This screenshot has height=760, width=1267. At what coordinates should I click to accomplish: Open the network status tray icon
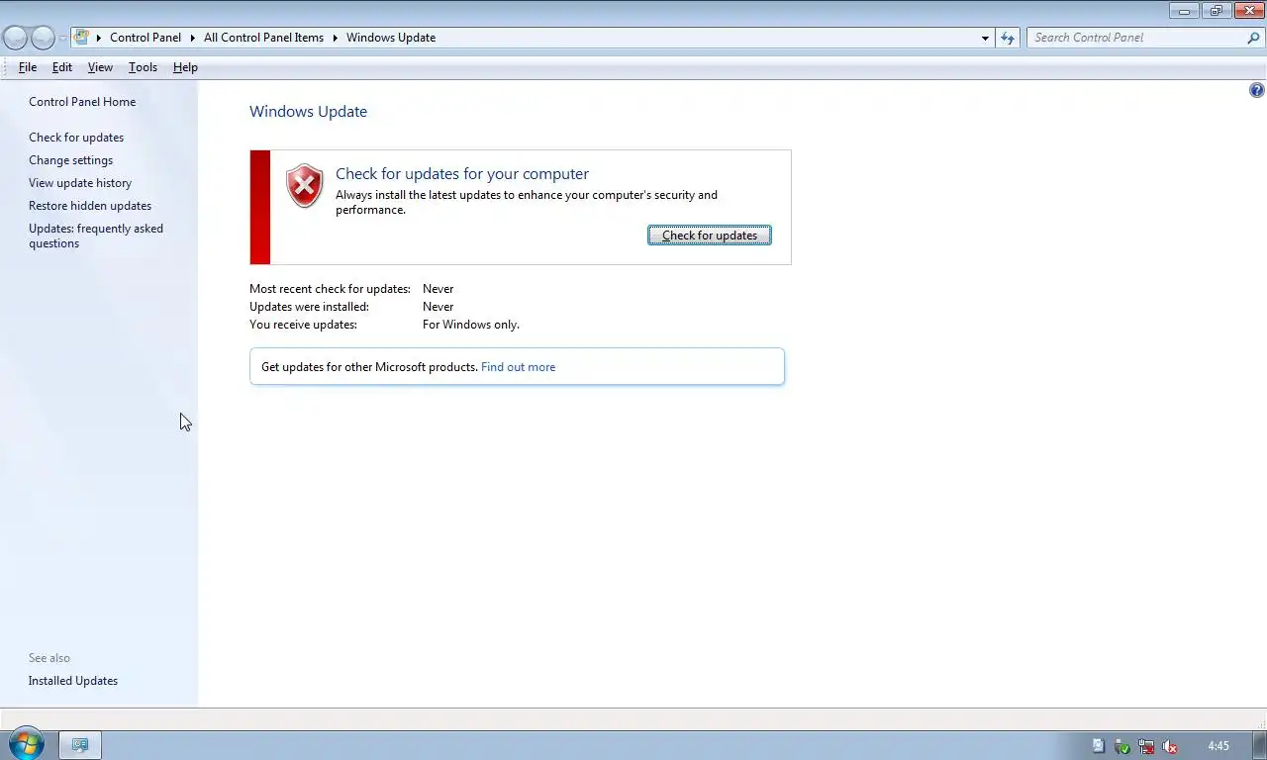click(1146, 746)
